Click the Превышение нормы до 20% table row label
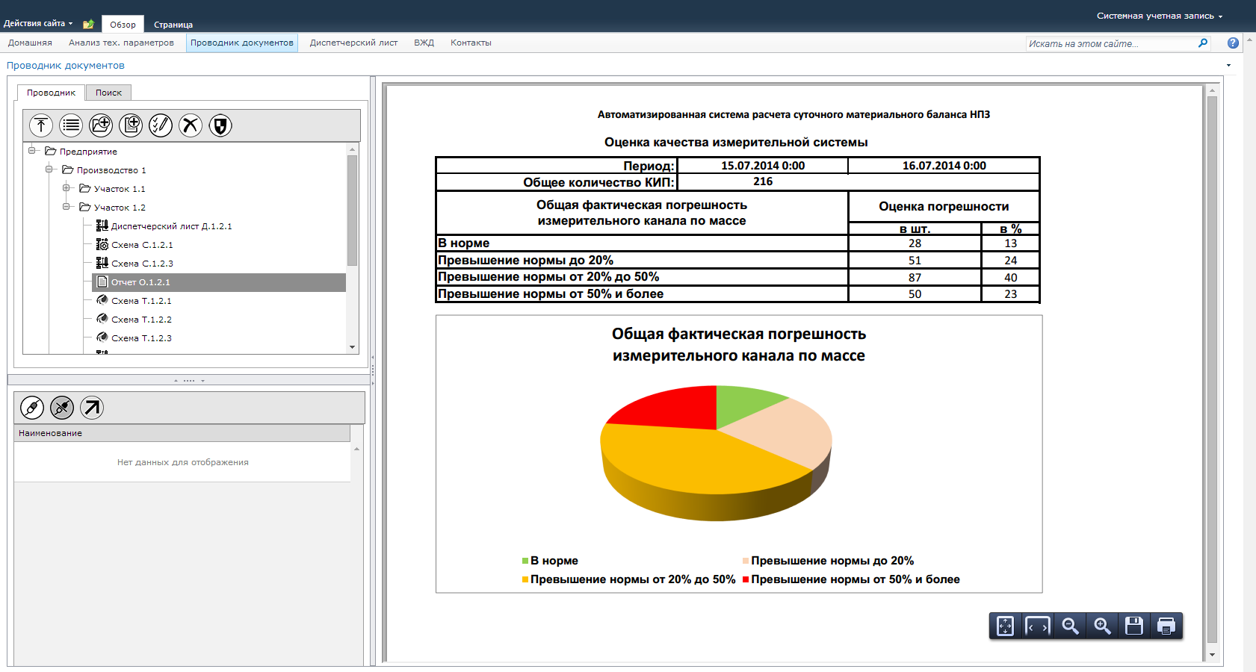The width and height of the screenshot is (1256, 672). point(525,260)
